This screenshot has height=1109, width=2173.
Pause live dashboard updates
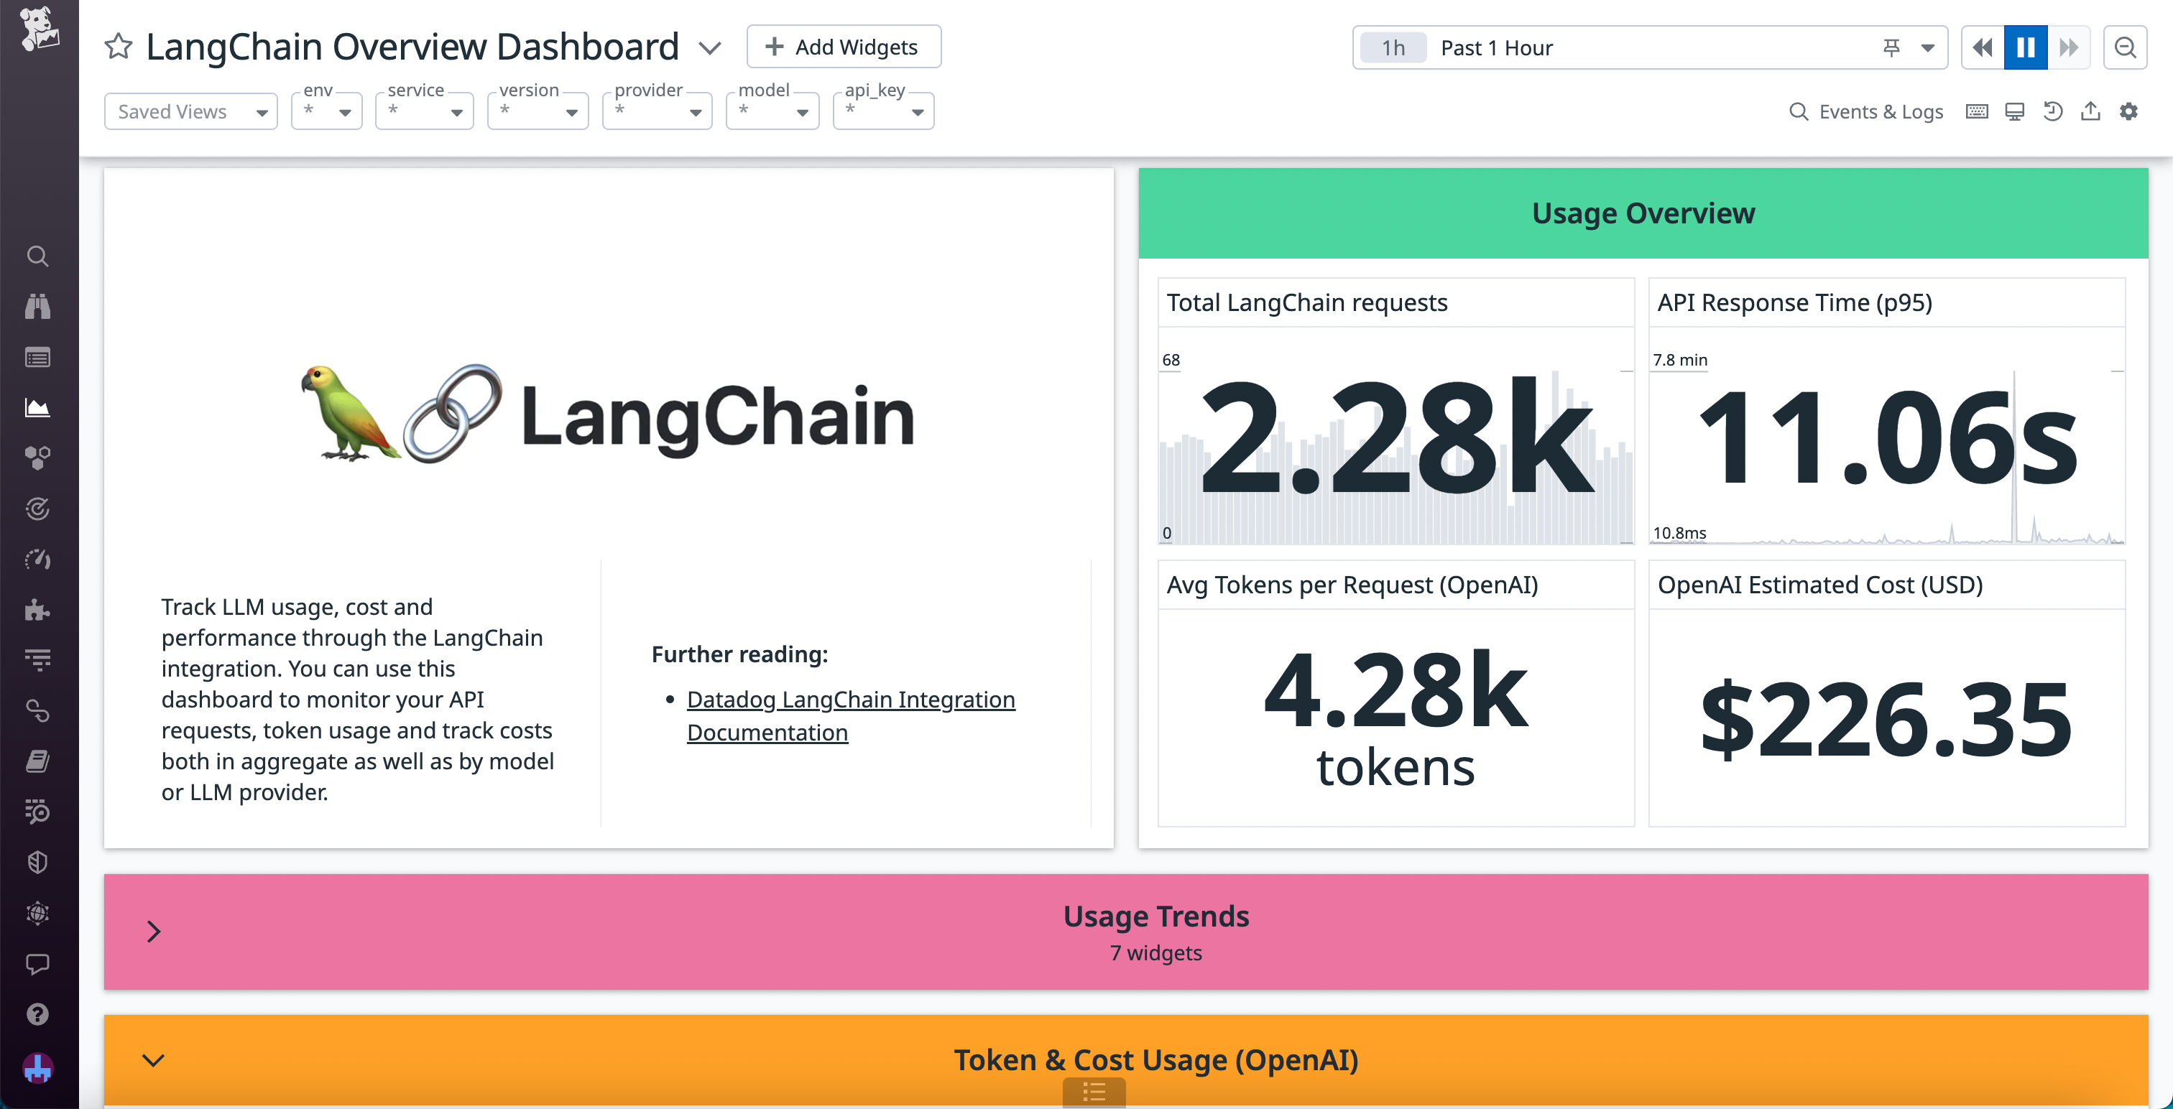2026,47
